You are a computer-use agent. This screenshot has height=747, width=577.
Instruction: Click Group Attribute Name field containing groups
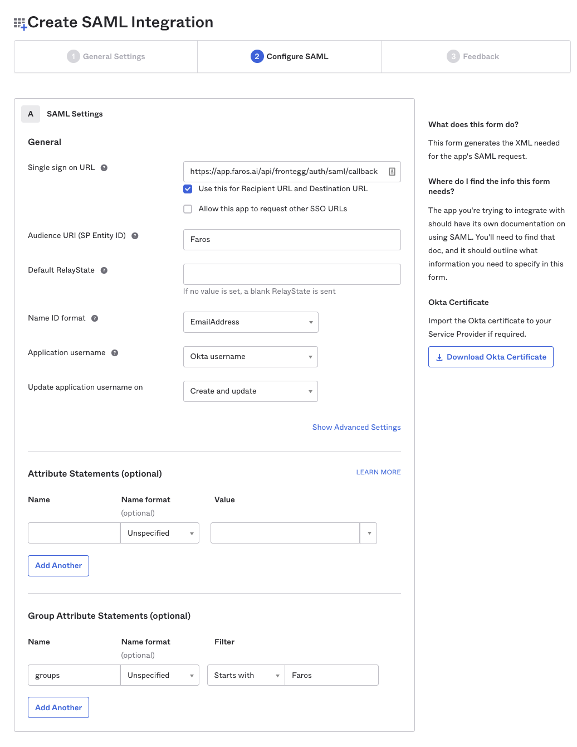pos(74,675)
